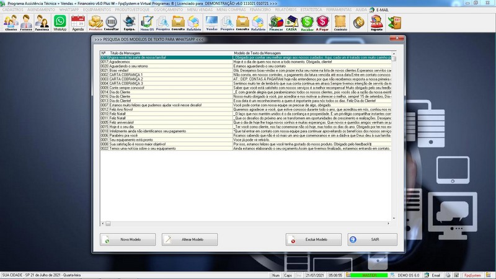
Task: Open the Equipa. equipment icon
Action: [130, 23]
